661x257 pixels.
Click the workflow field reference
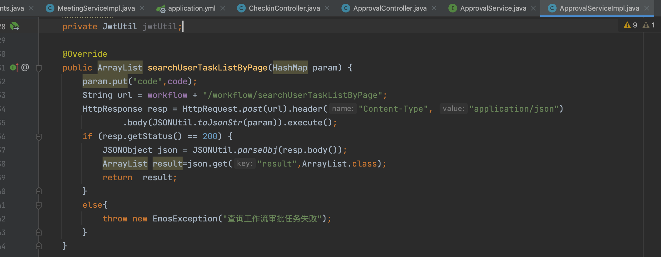pos(167,95)
